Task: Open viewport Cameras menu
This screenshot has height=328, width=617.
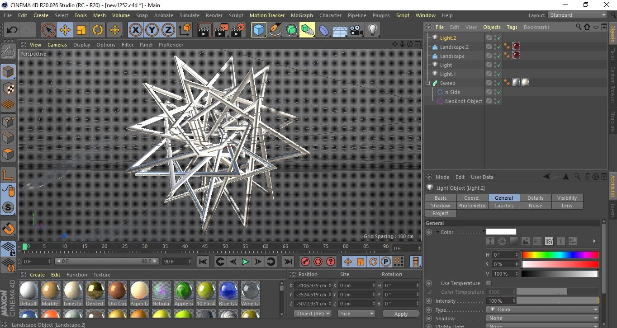Action: (x=57, y=45)
